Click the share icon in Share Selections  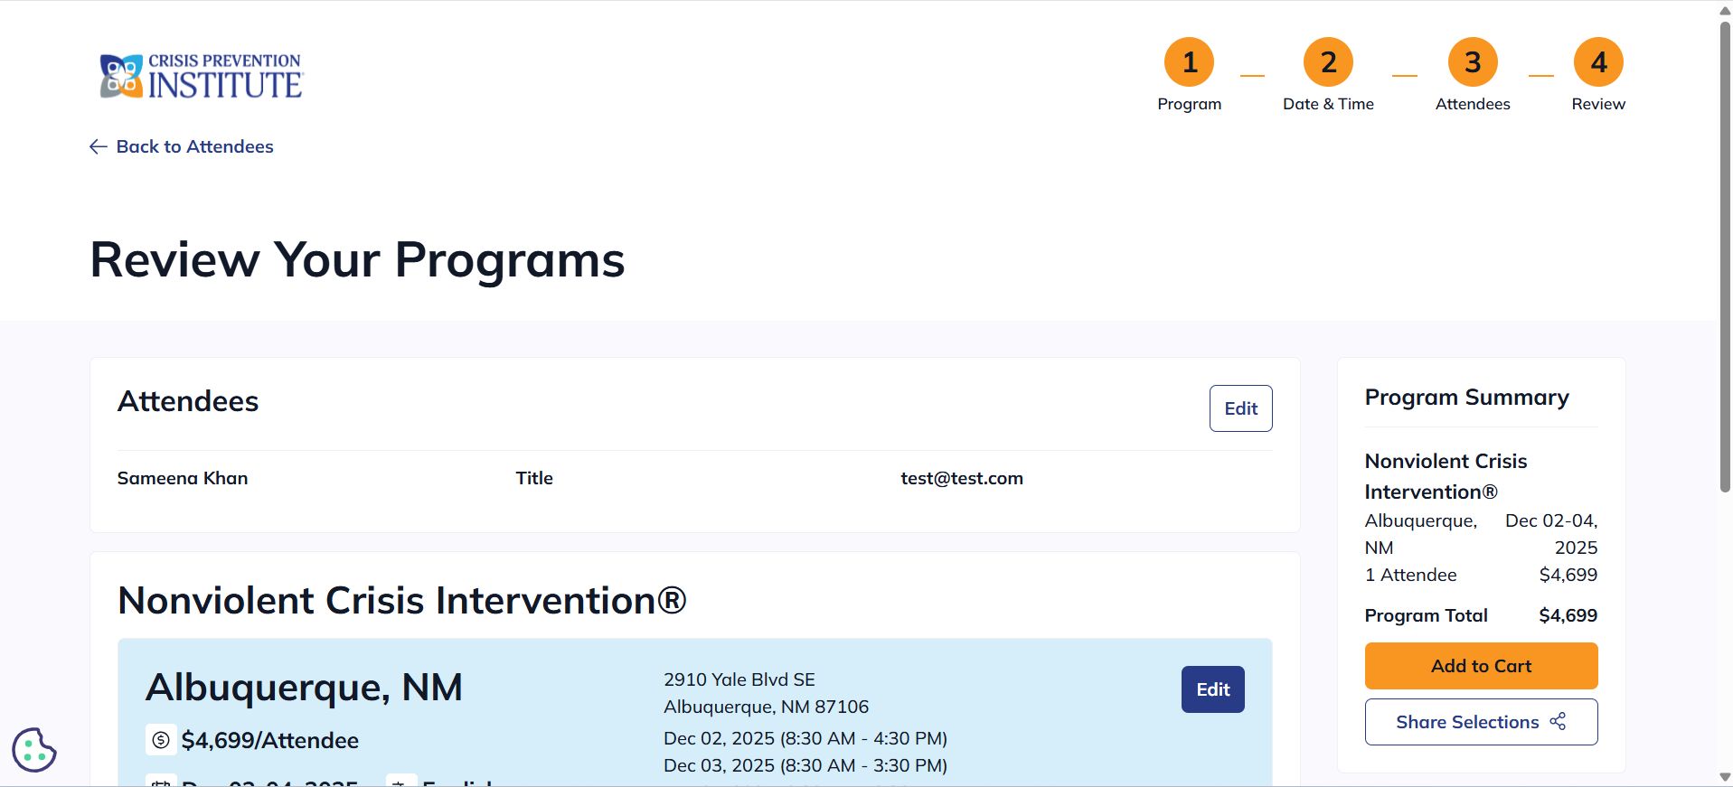pos(1558,721)
